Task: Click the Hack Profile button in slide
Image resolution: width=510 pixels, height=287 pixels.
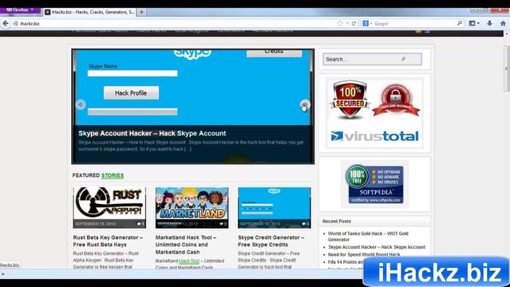Action: [x=131, y=93]
